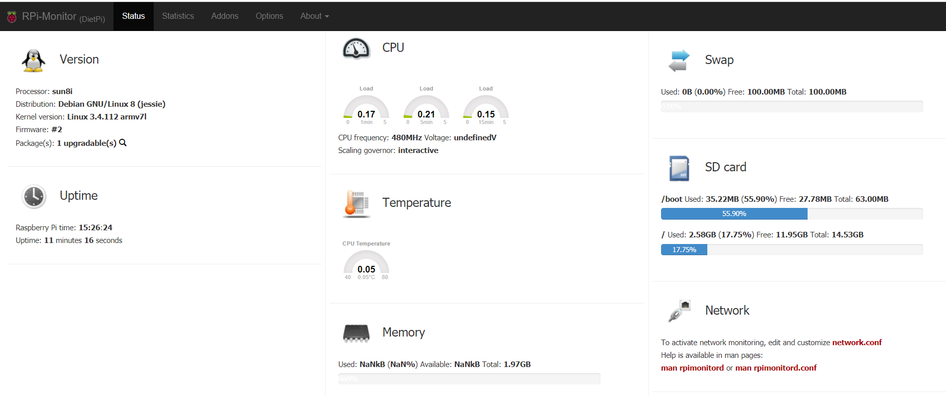
Task: Click the SD card icon
Action: 679,168
